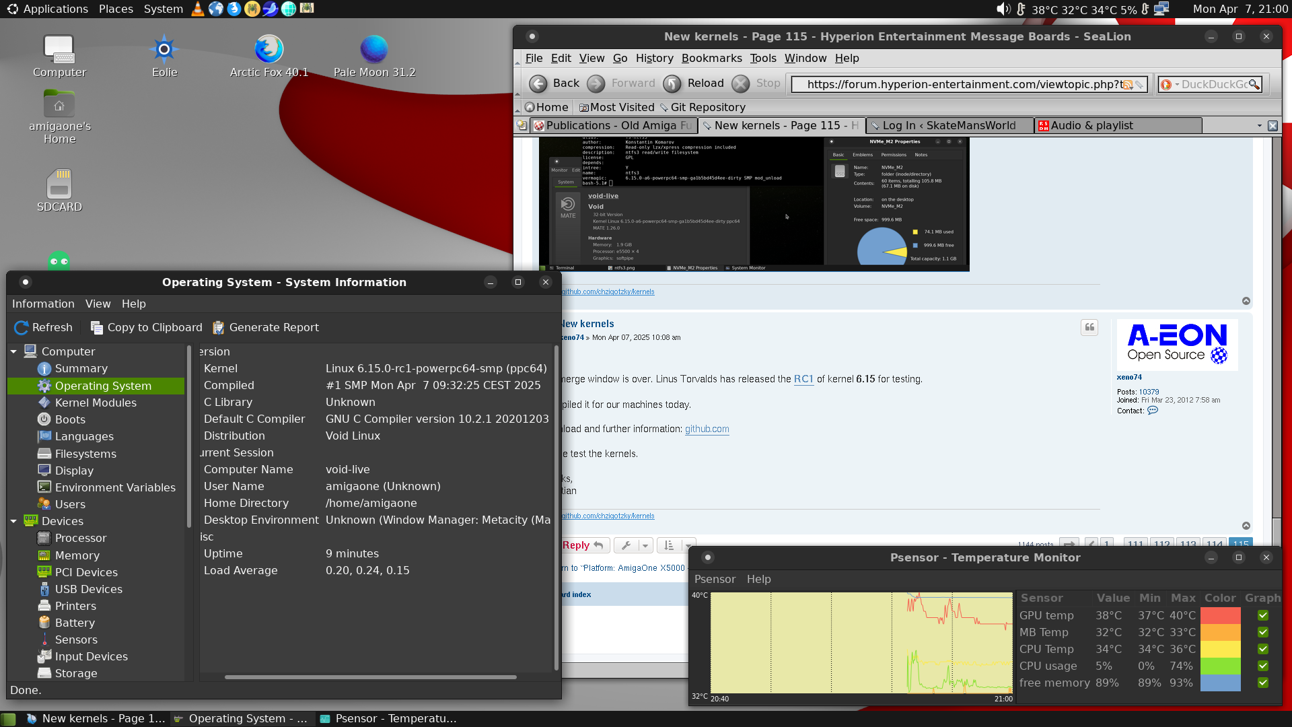Open the Psensor menu
This screenshot has height=727, width=1292.
[x=715, y=579]
